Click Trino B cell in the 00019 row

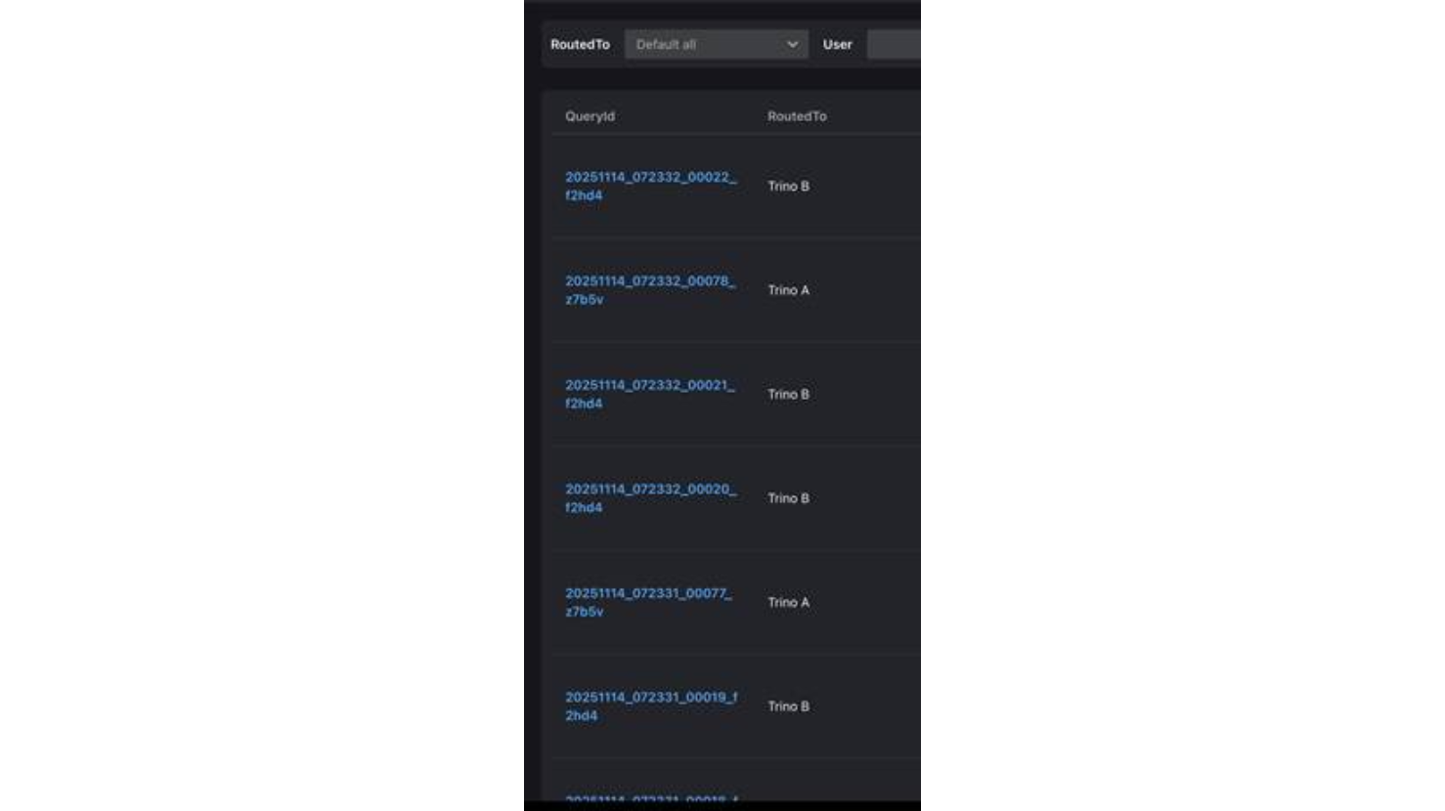[x=788, y=706]
